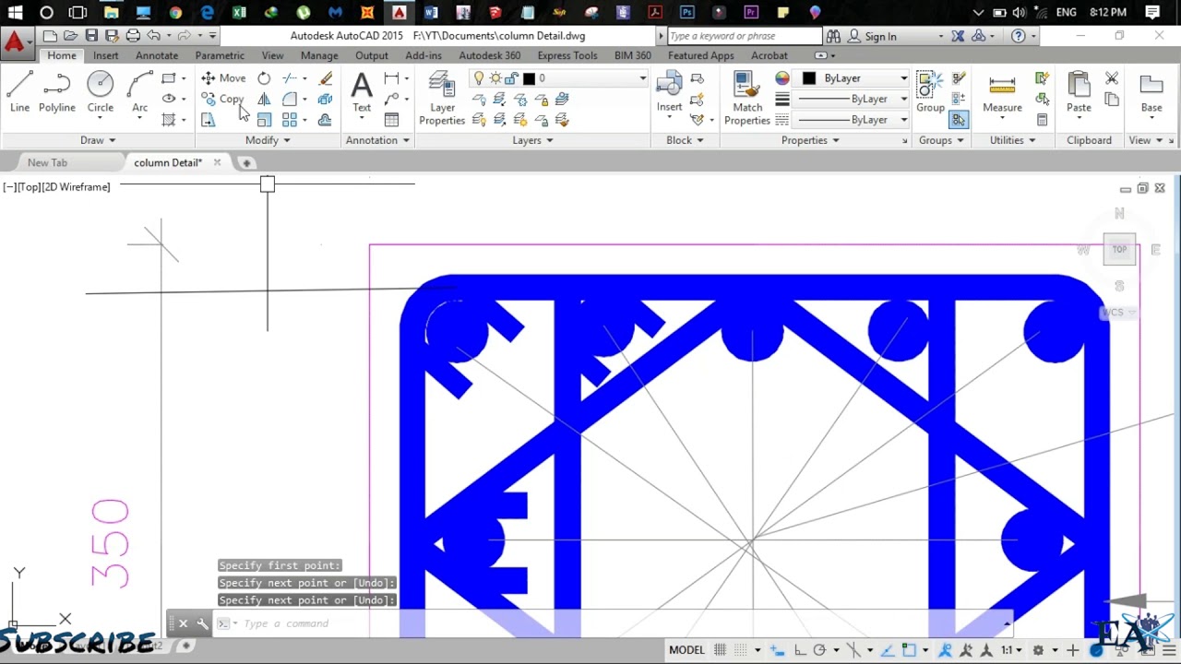Click the Paste clipboard icon

pos(1079,92)
